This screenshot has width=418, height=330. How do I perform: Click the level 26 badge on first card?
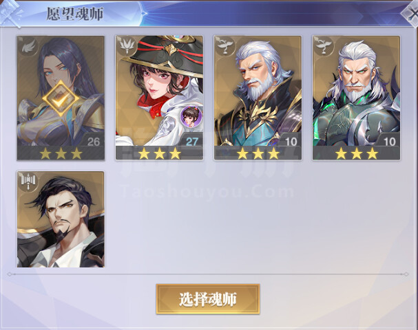93,142
